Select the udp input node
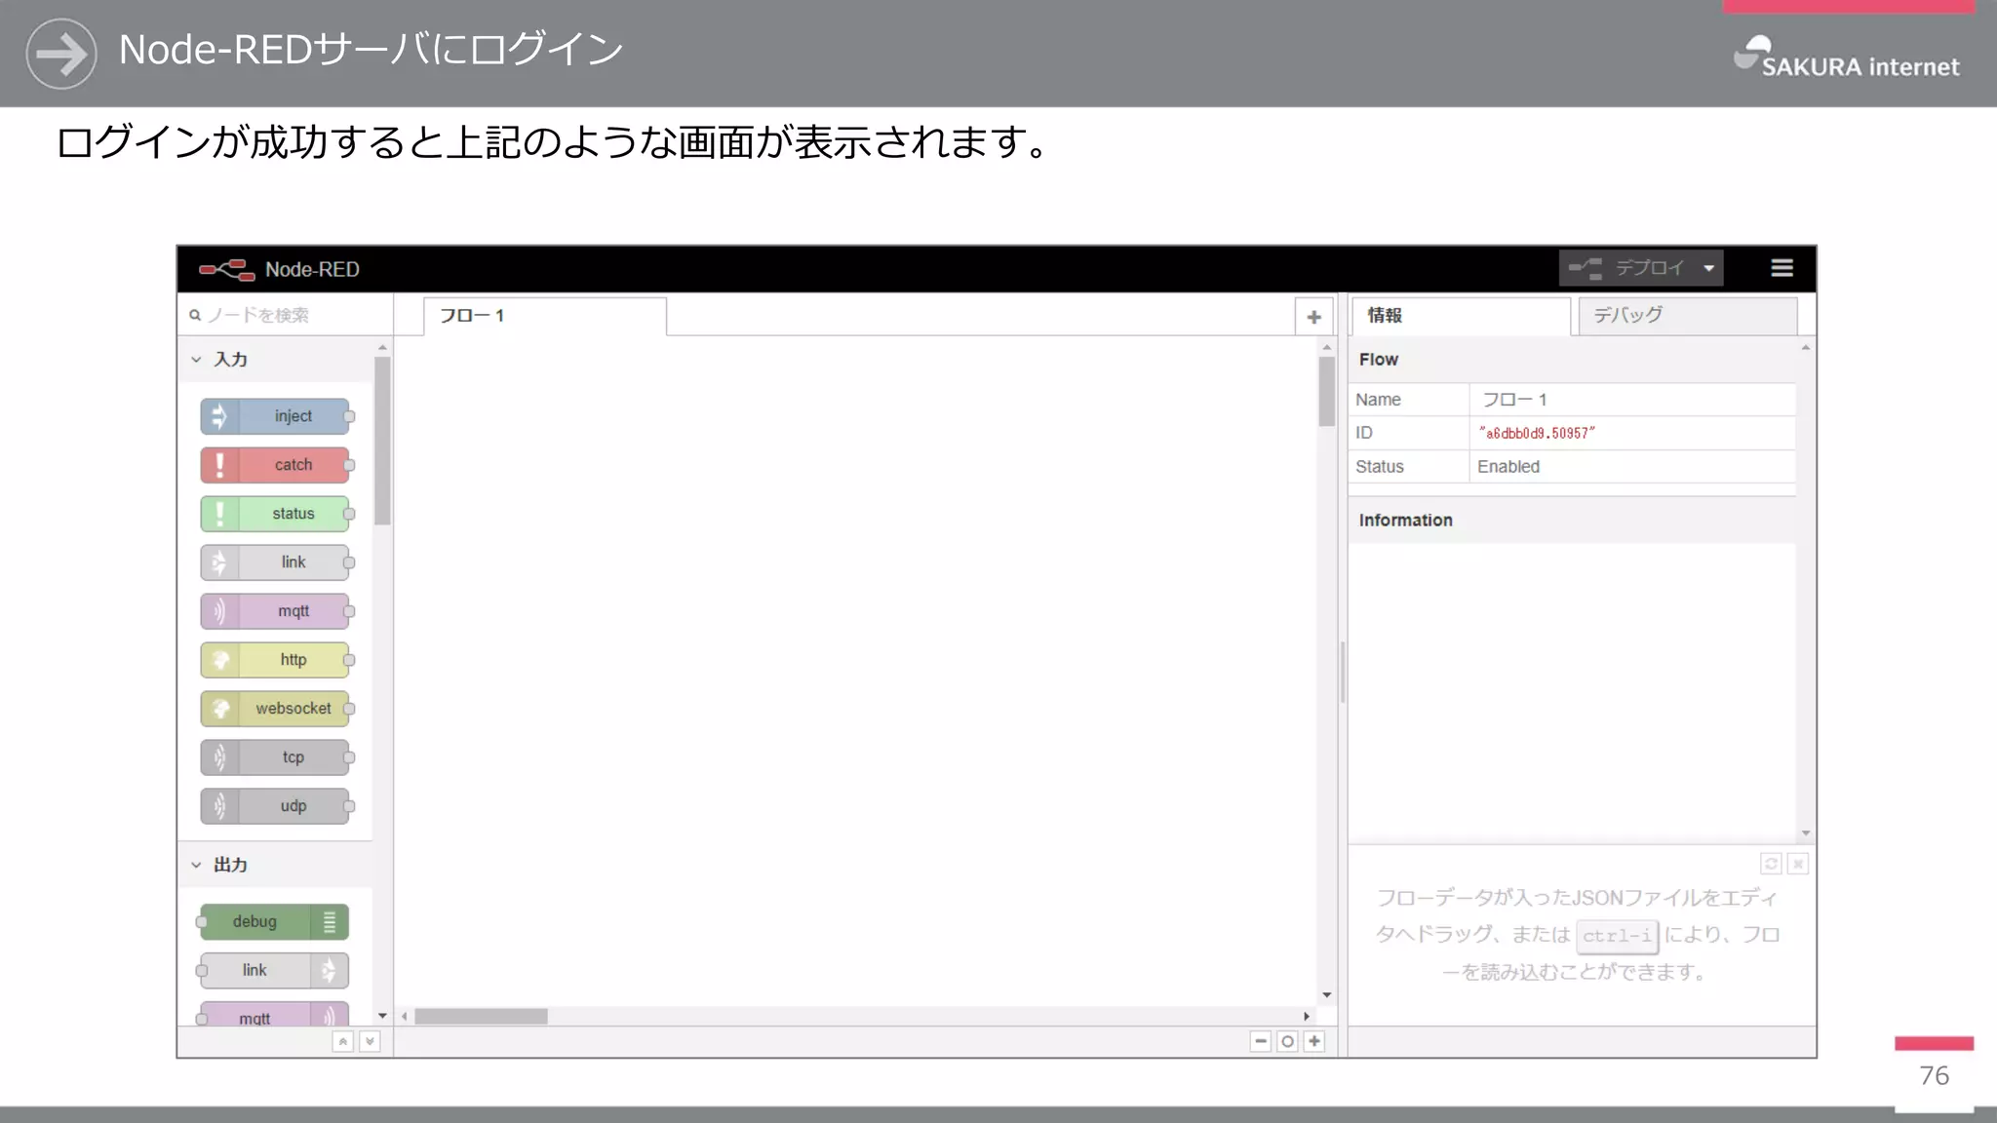This screenshot has width=1997, height=1123. 275,806
